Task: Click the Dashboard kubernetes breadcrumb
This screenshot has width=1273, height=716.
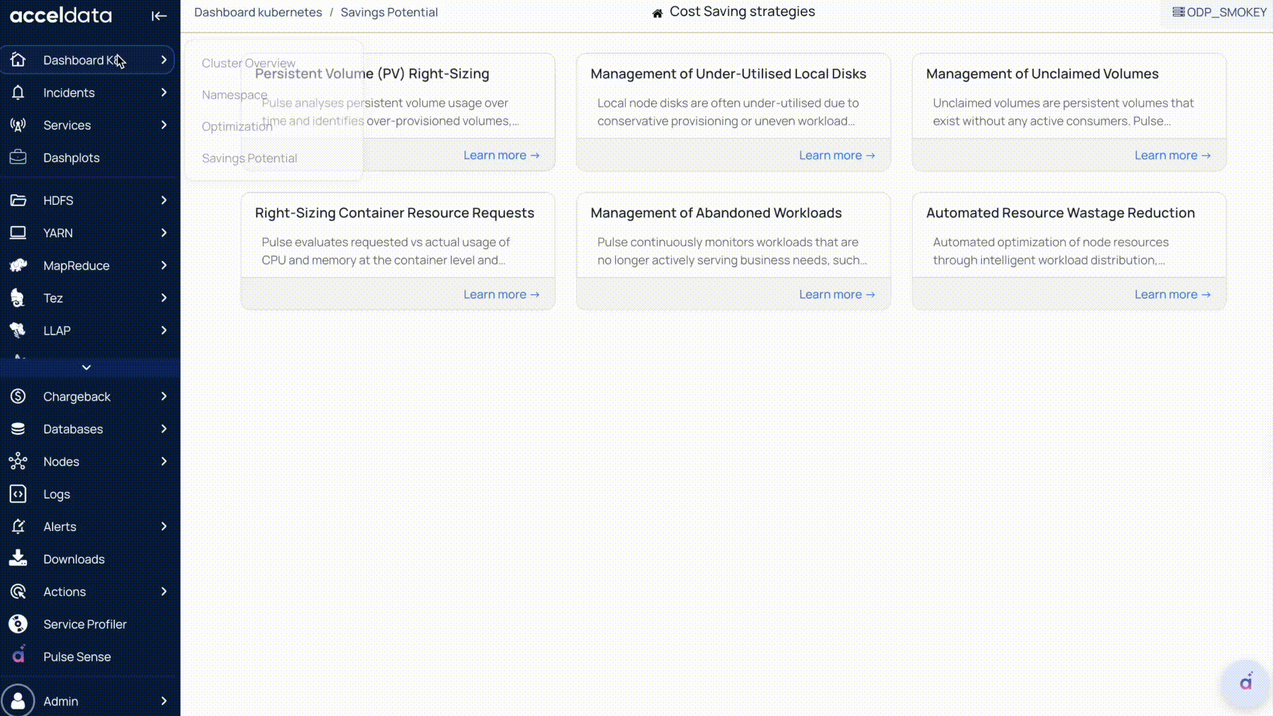Action: point(258,12)
